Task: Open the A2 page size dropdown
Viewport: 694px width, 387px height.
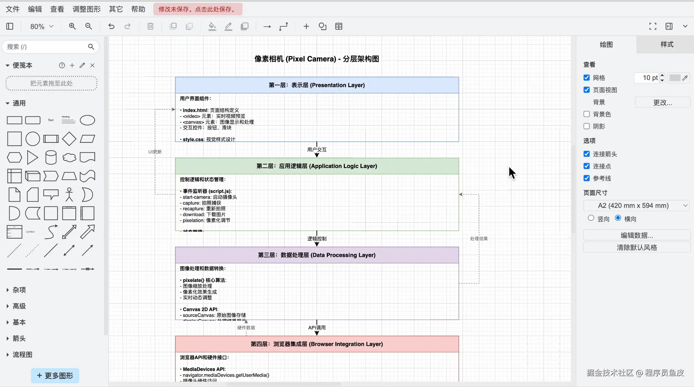Action: tap(636, 205)
